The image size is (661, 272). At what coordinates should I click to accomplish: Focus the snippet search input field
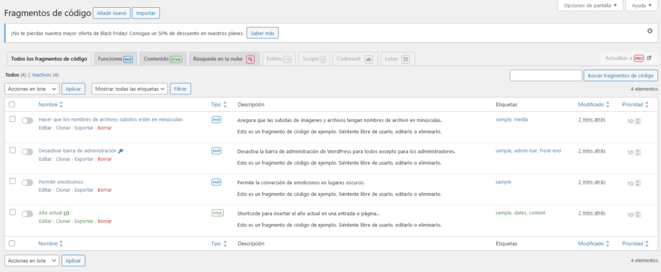[x=546, y=76]
